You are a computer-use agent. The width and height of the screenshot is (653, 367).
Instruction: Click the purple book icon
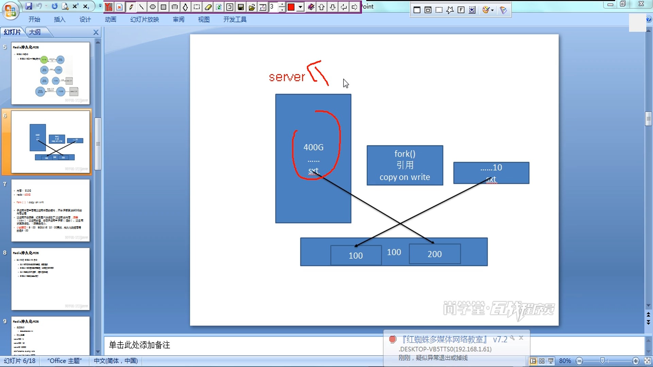click(x=311, y=7)
